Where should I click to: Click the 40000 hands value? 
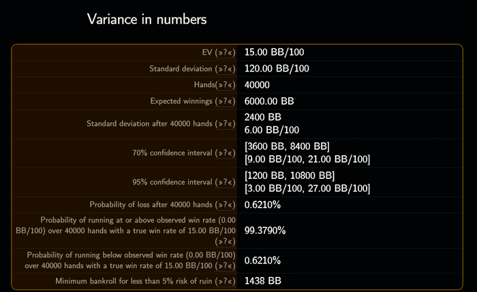pyautogui.click(x=258, y=85)
